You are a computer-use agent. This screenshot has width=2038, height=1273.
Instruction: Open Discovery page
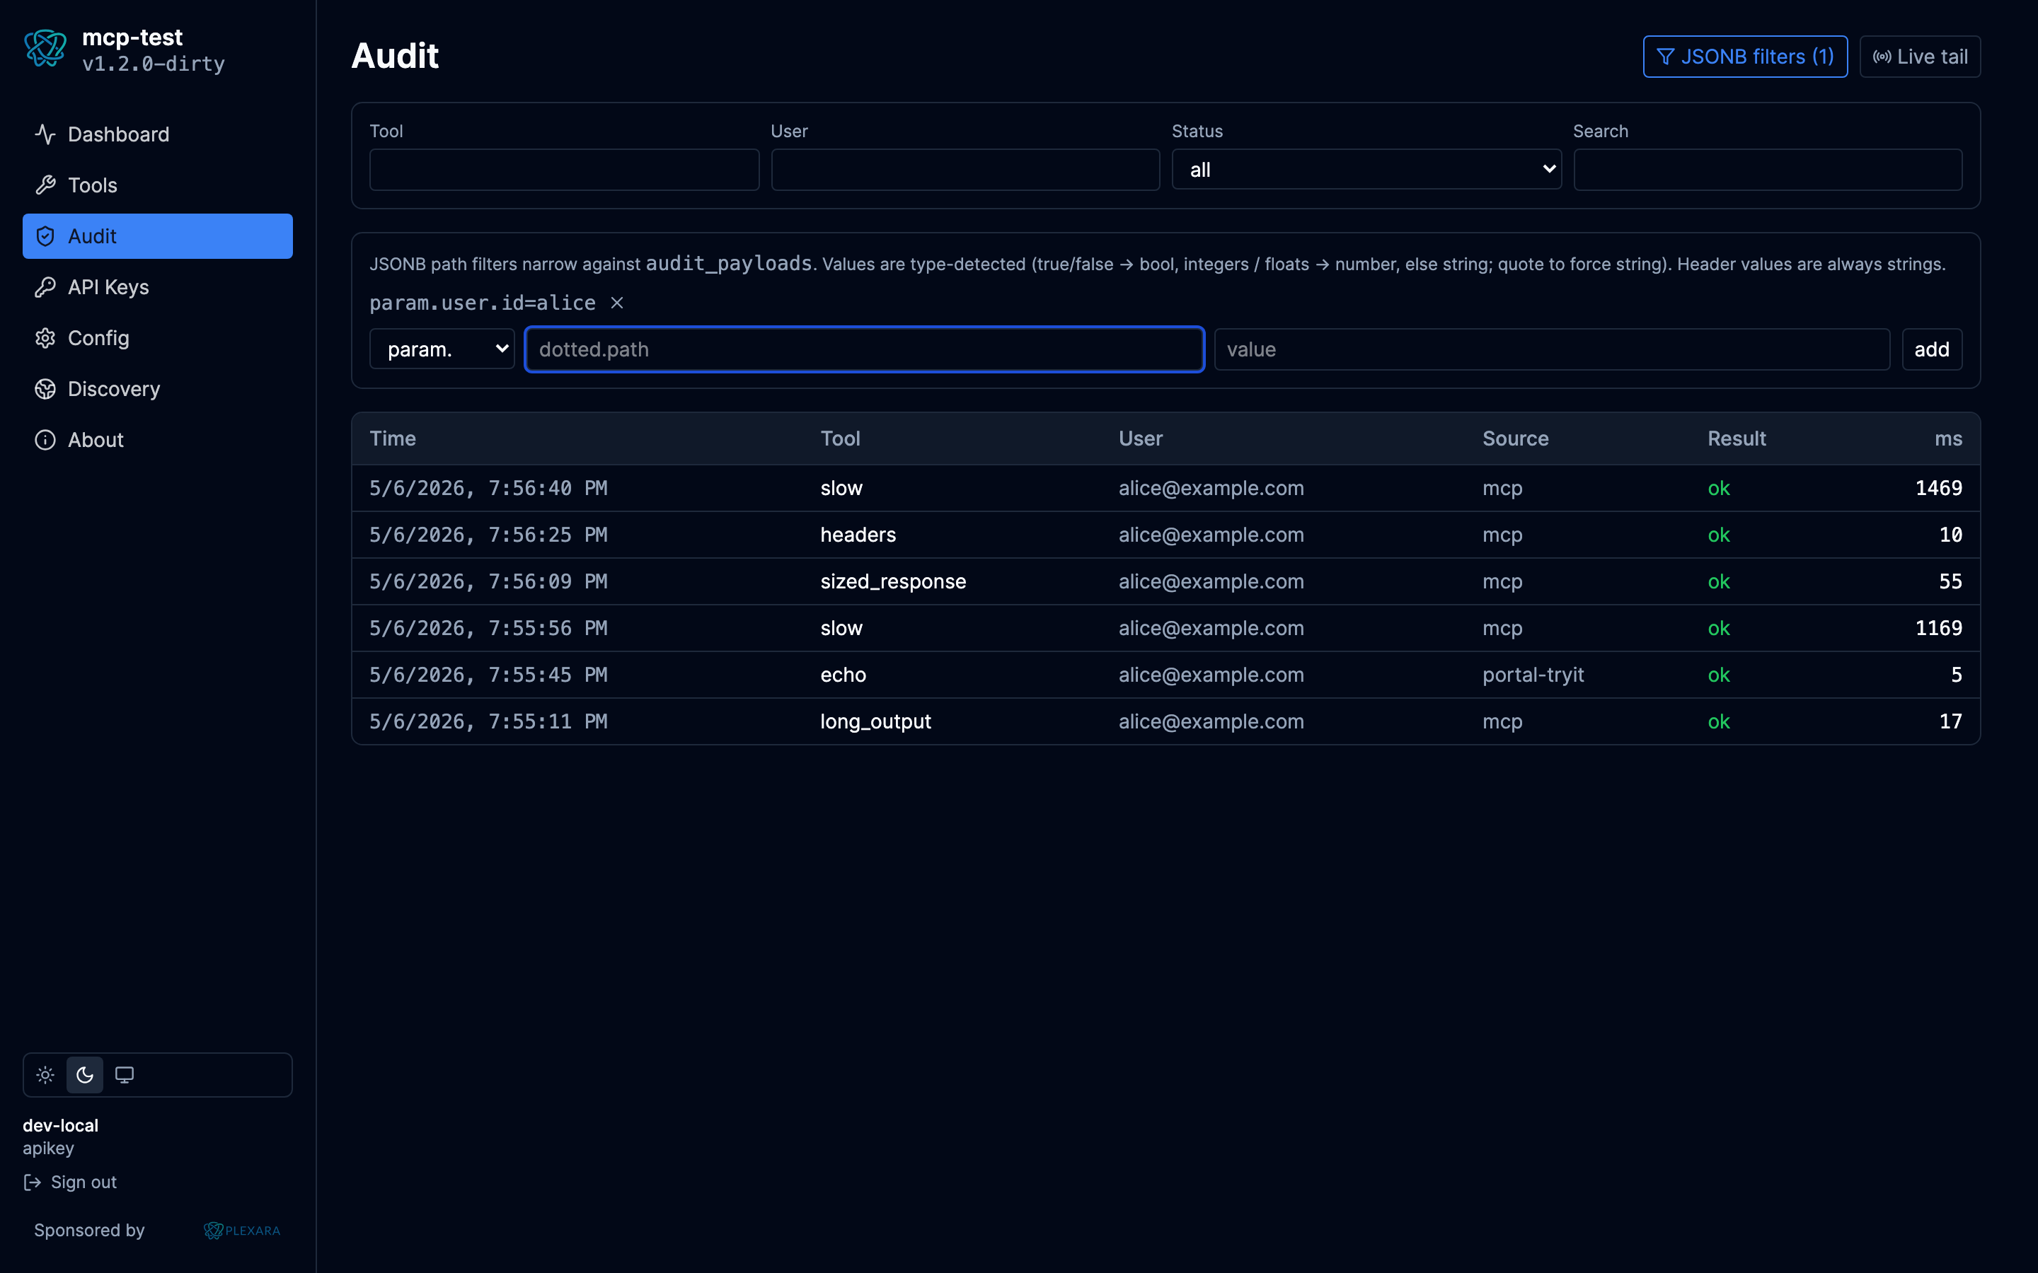tap(158, 389)
